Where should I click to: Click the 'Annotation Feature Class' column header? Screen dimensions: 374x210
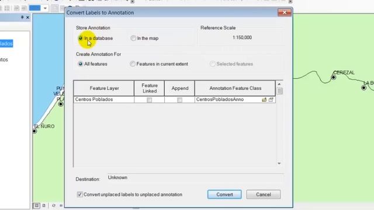235,88
